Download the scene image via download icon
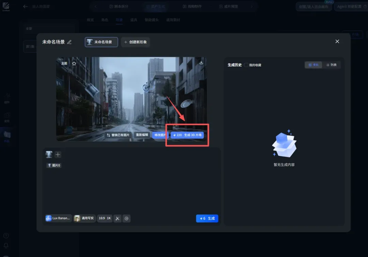368x257 pixels. point(201,63)
